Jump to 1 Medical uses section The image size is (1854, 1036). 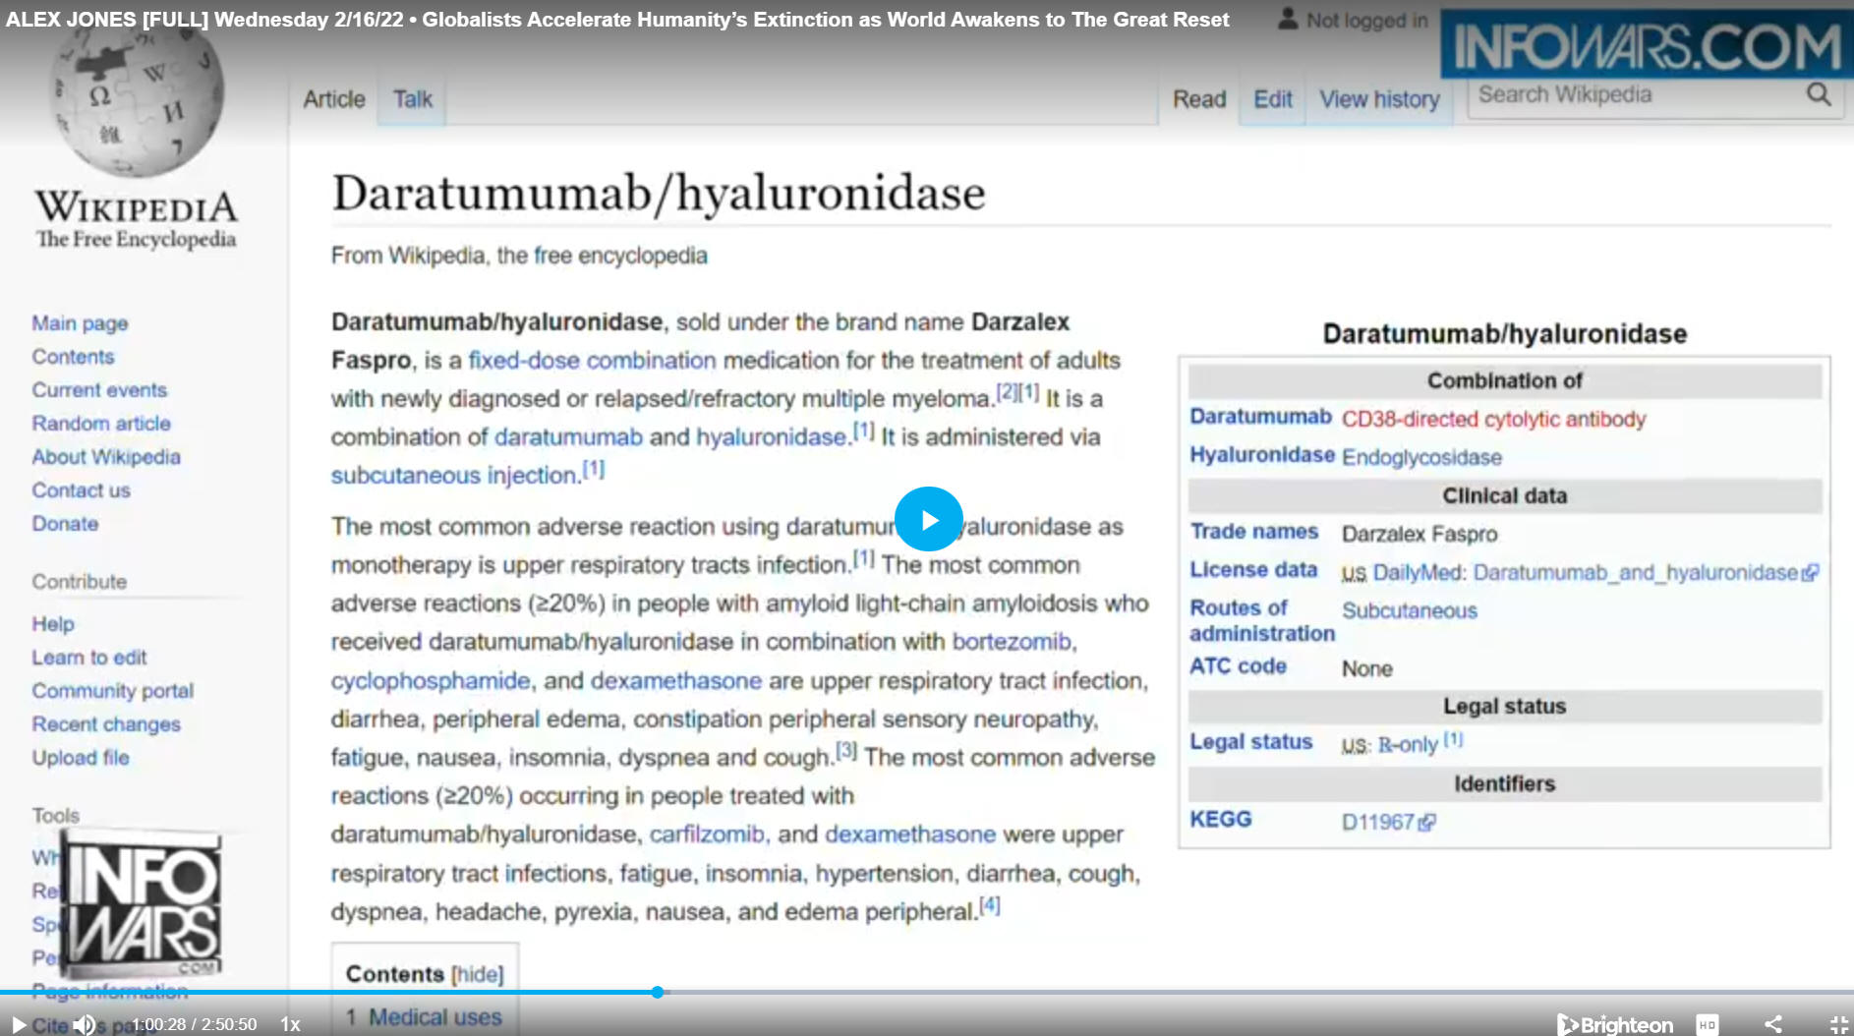(424, 1018)
